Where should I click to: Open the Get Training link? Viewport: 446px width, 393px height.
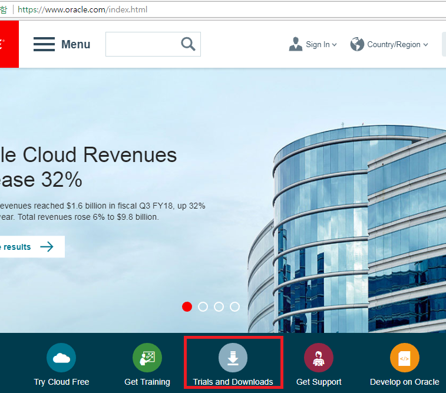[x=147, y=382]
